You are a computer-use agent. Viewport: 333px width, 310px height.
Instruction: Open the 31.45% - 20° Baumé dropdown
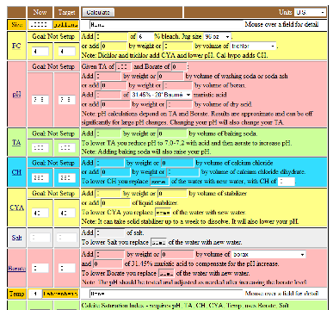point(161,95)
